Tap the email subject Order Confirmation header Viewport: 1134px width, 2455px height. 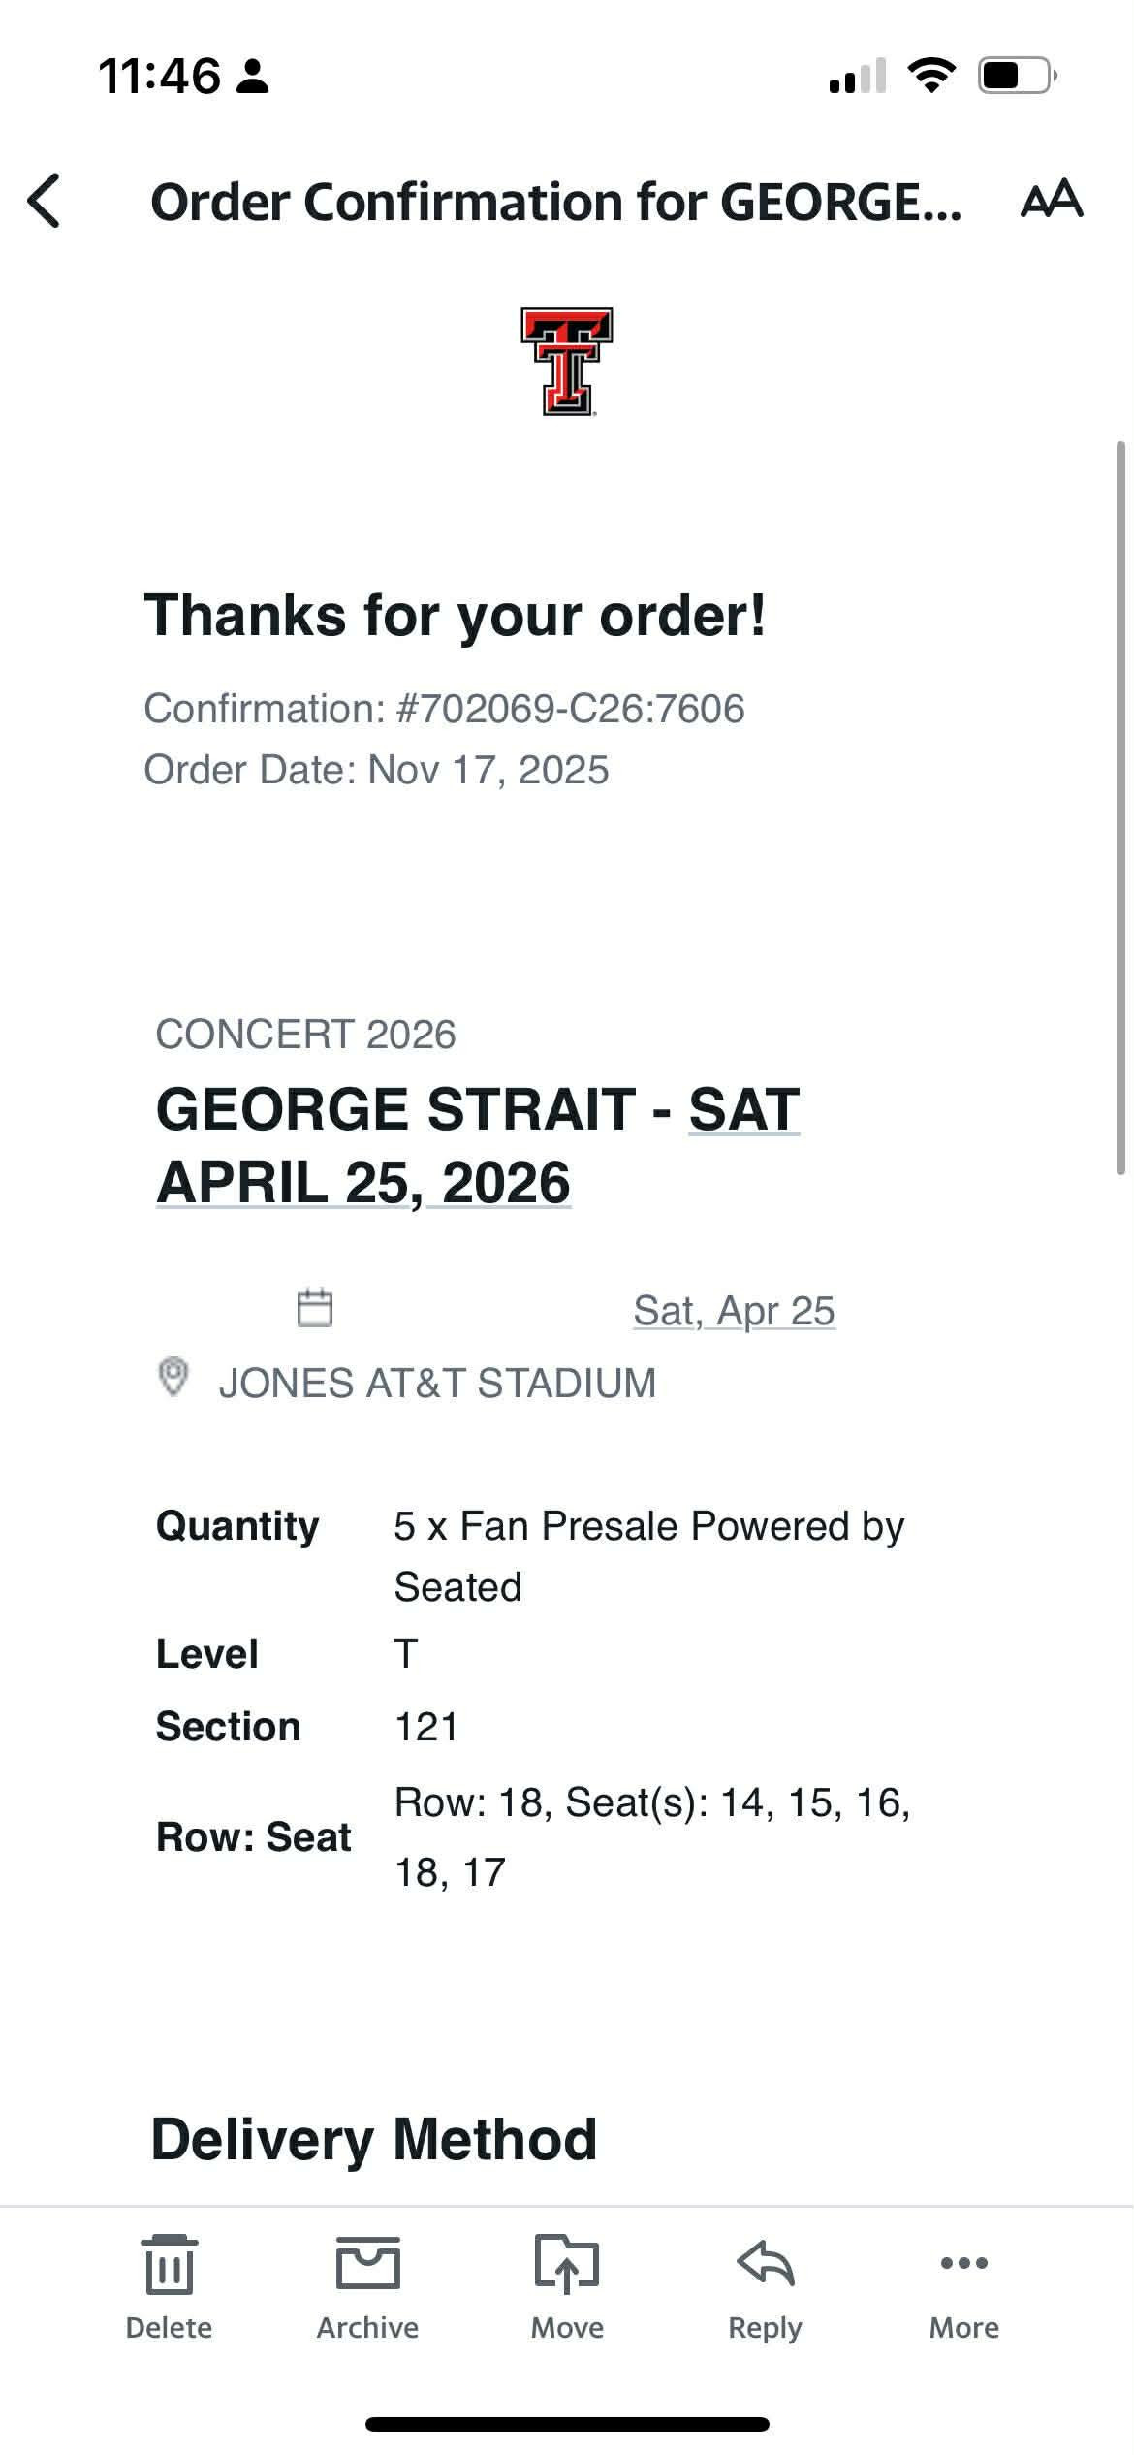pyautogui.click(x=555, y=203)
